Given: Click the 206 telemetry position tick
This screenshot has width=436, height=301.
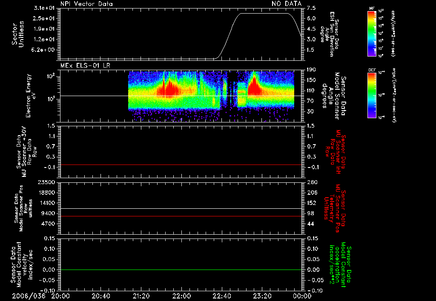Looking at the screenshot, I should 312,193.
